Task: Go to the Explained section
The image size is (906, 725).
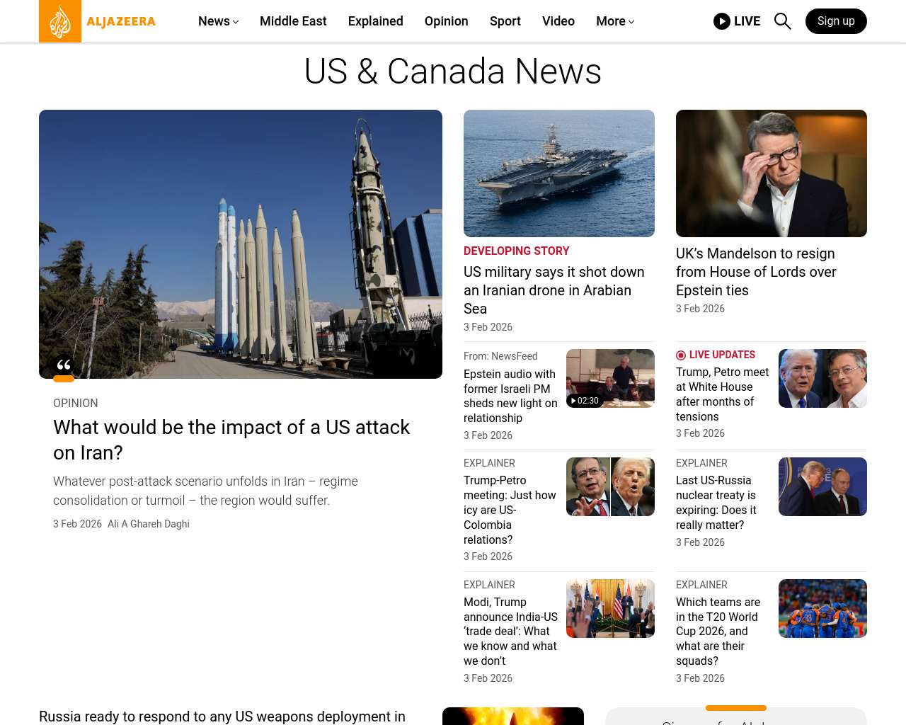Action: coord(375,21)
